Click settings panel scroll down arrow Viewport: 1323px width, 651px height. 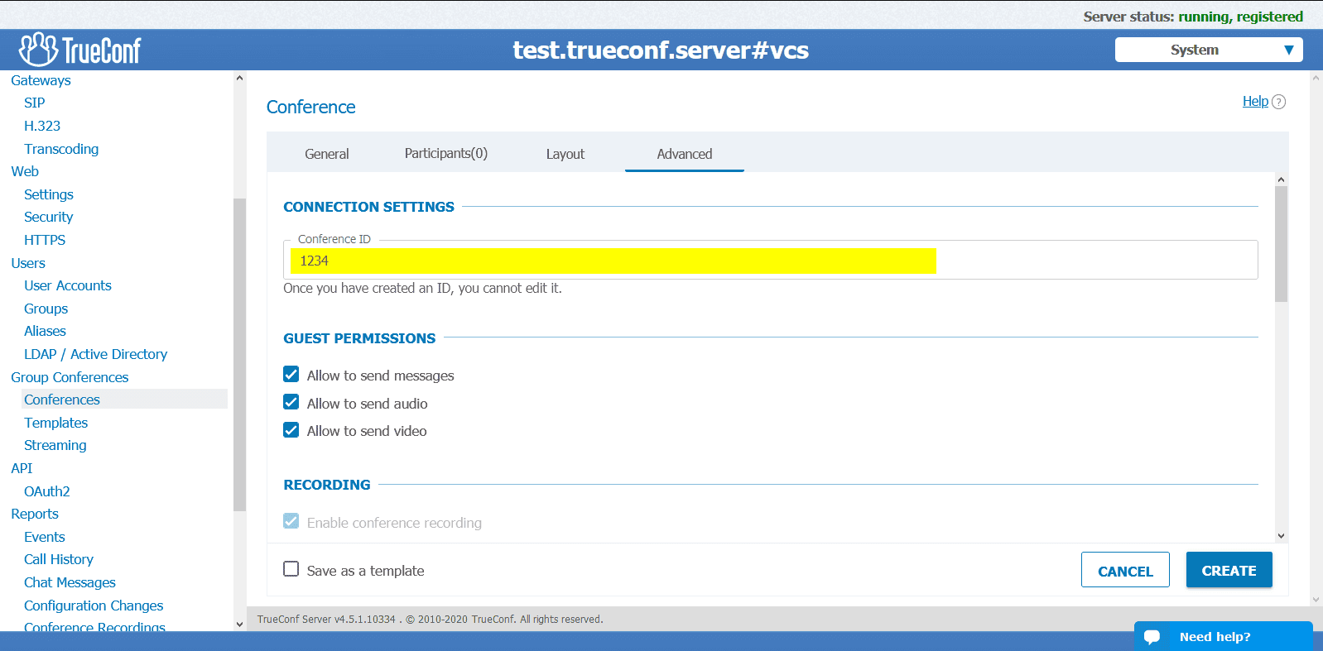coord(1281,536)
